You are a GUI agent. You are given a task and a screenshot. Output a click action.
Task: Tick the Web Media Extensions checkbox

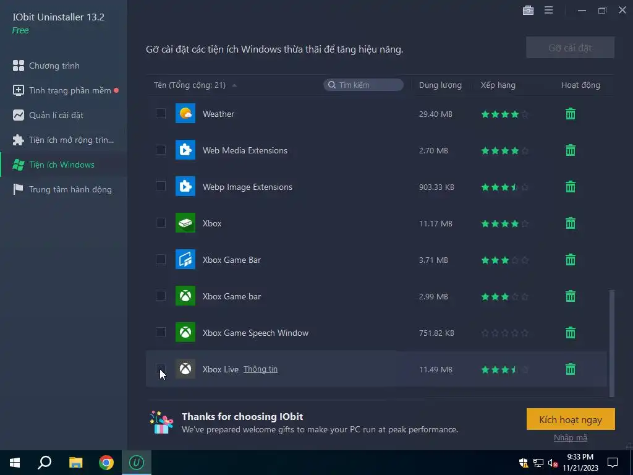[x=161, y=150]
